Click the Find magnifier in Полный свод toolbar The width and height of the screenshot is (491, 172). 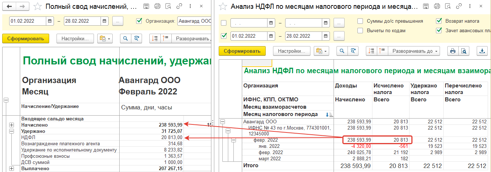[x=126, y=38]
